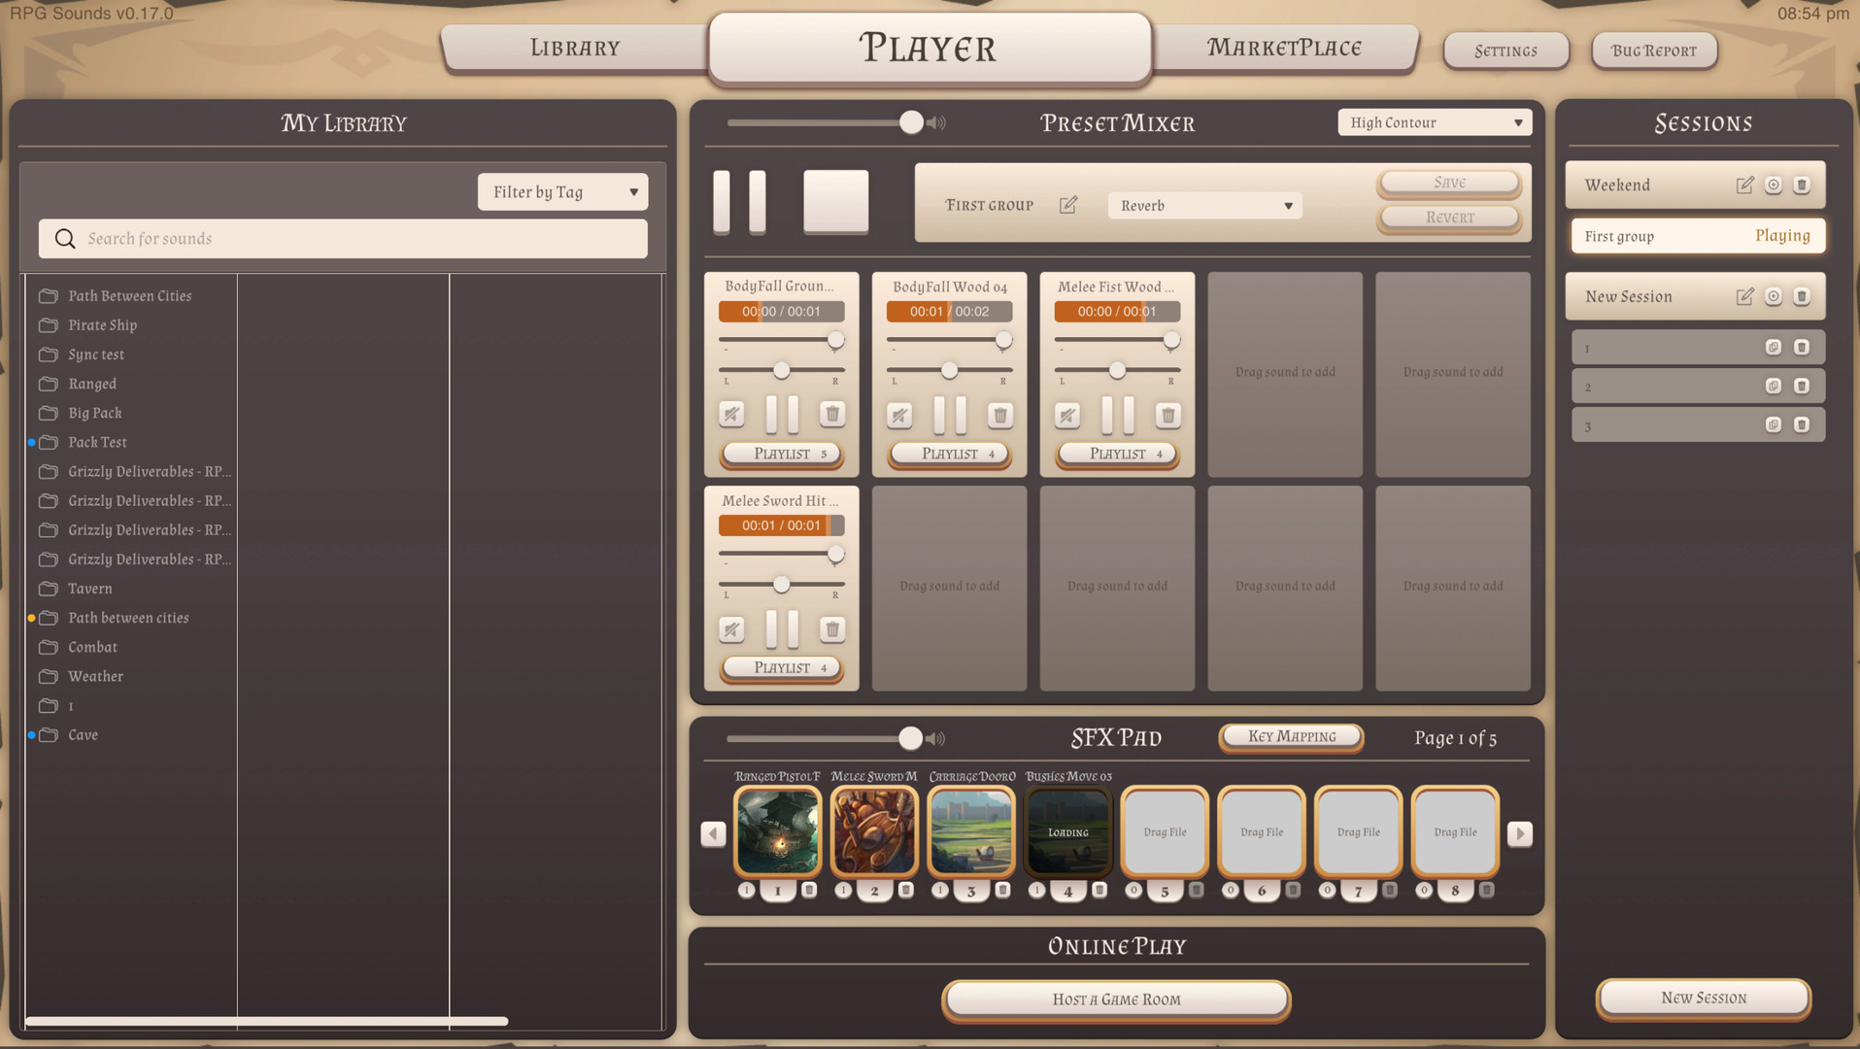Mute the BodyFall Ground sound
The image size is (1860, 1049).
click(731, 416)
